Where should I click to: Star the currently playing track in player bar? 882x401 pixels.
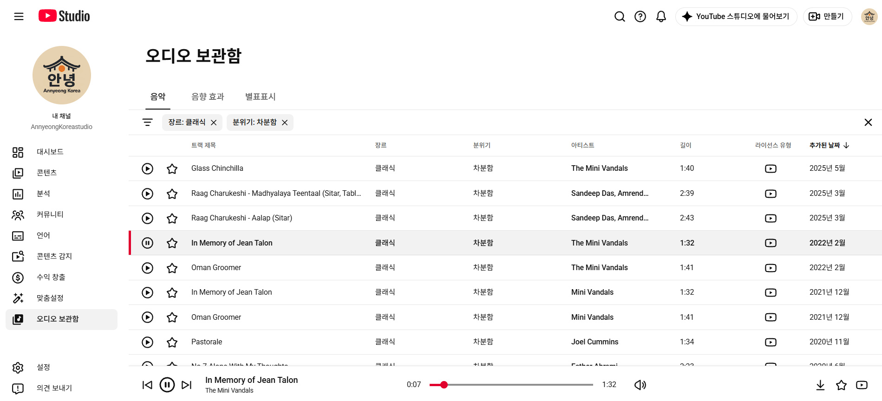(x=841, y=385)
